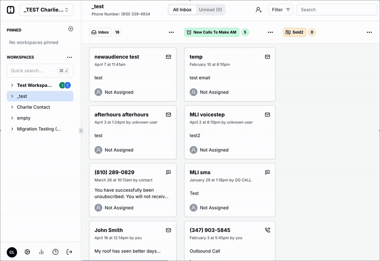Click the blue badge on Test Workspa...

(67, 85)
